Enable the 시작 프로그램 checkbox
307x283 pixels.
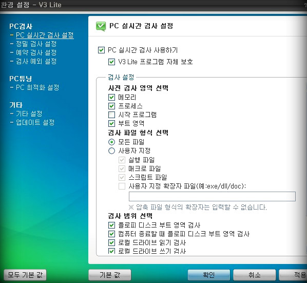[111, 115]
